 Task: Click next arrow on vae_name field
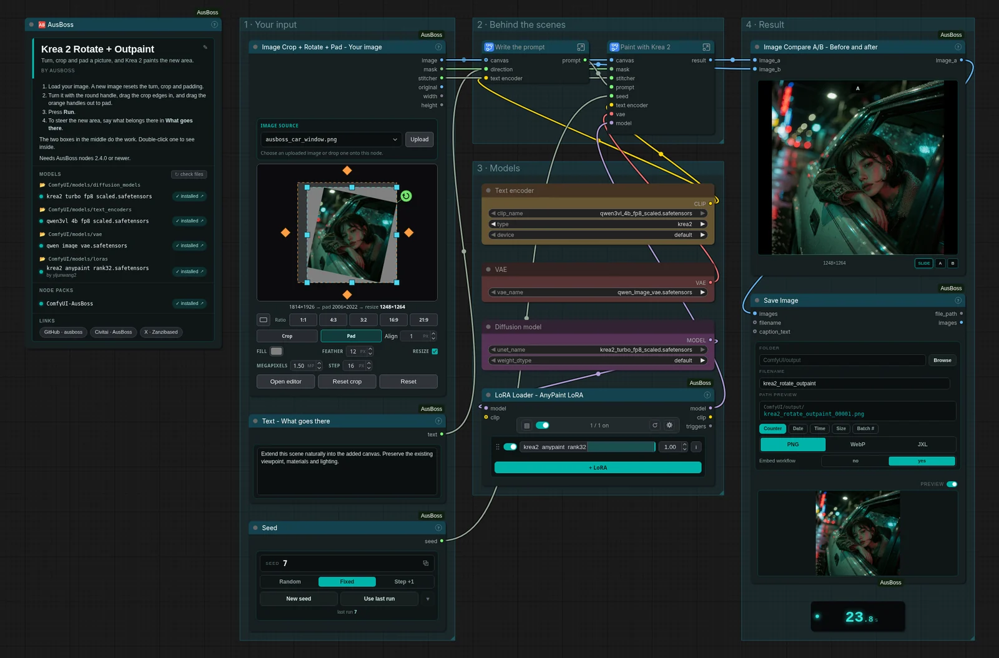pos(702,292)
